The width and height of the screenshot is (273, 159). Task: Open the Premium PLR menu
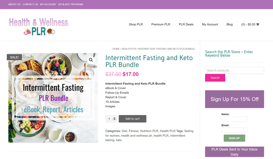point(161,24)
